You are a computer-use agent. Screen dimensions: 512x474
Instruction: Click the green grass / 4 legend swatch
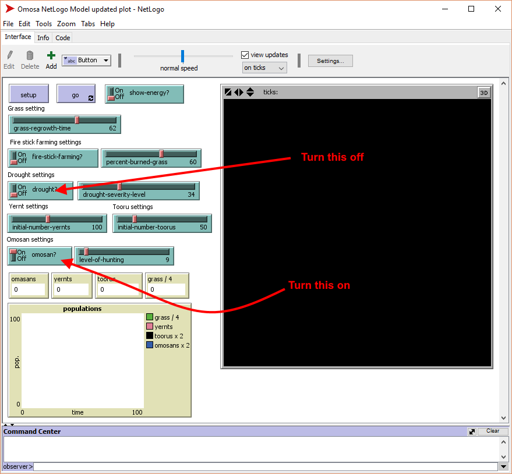(150, 317)
